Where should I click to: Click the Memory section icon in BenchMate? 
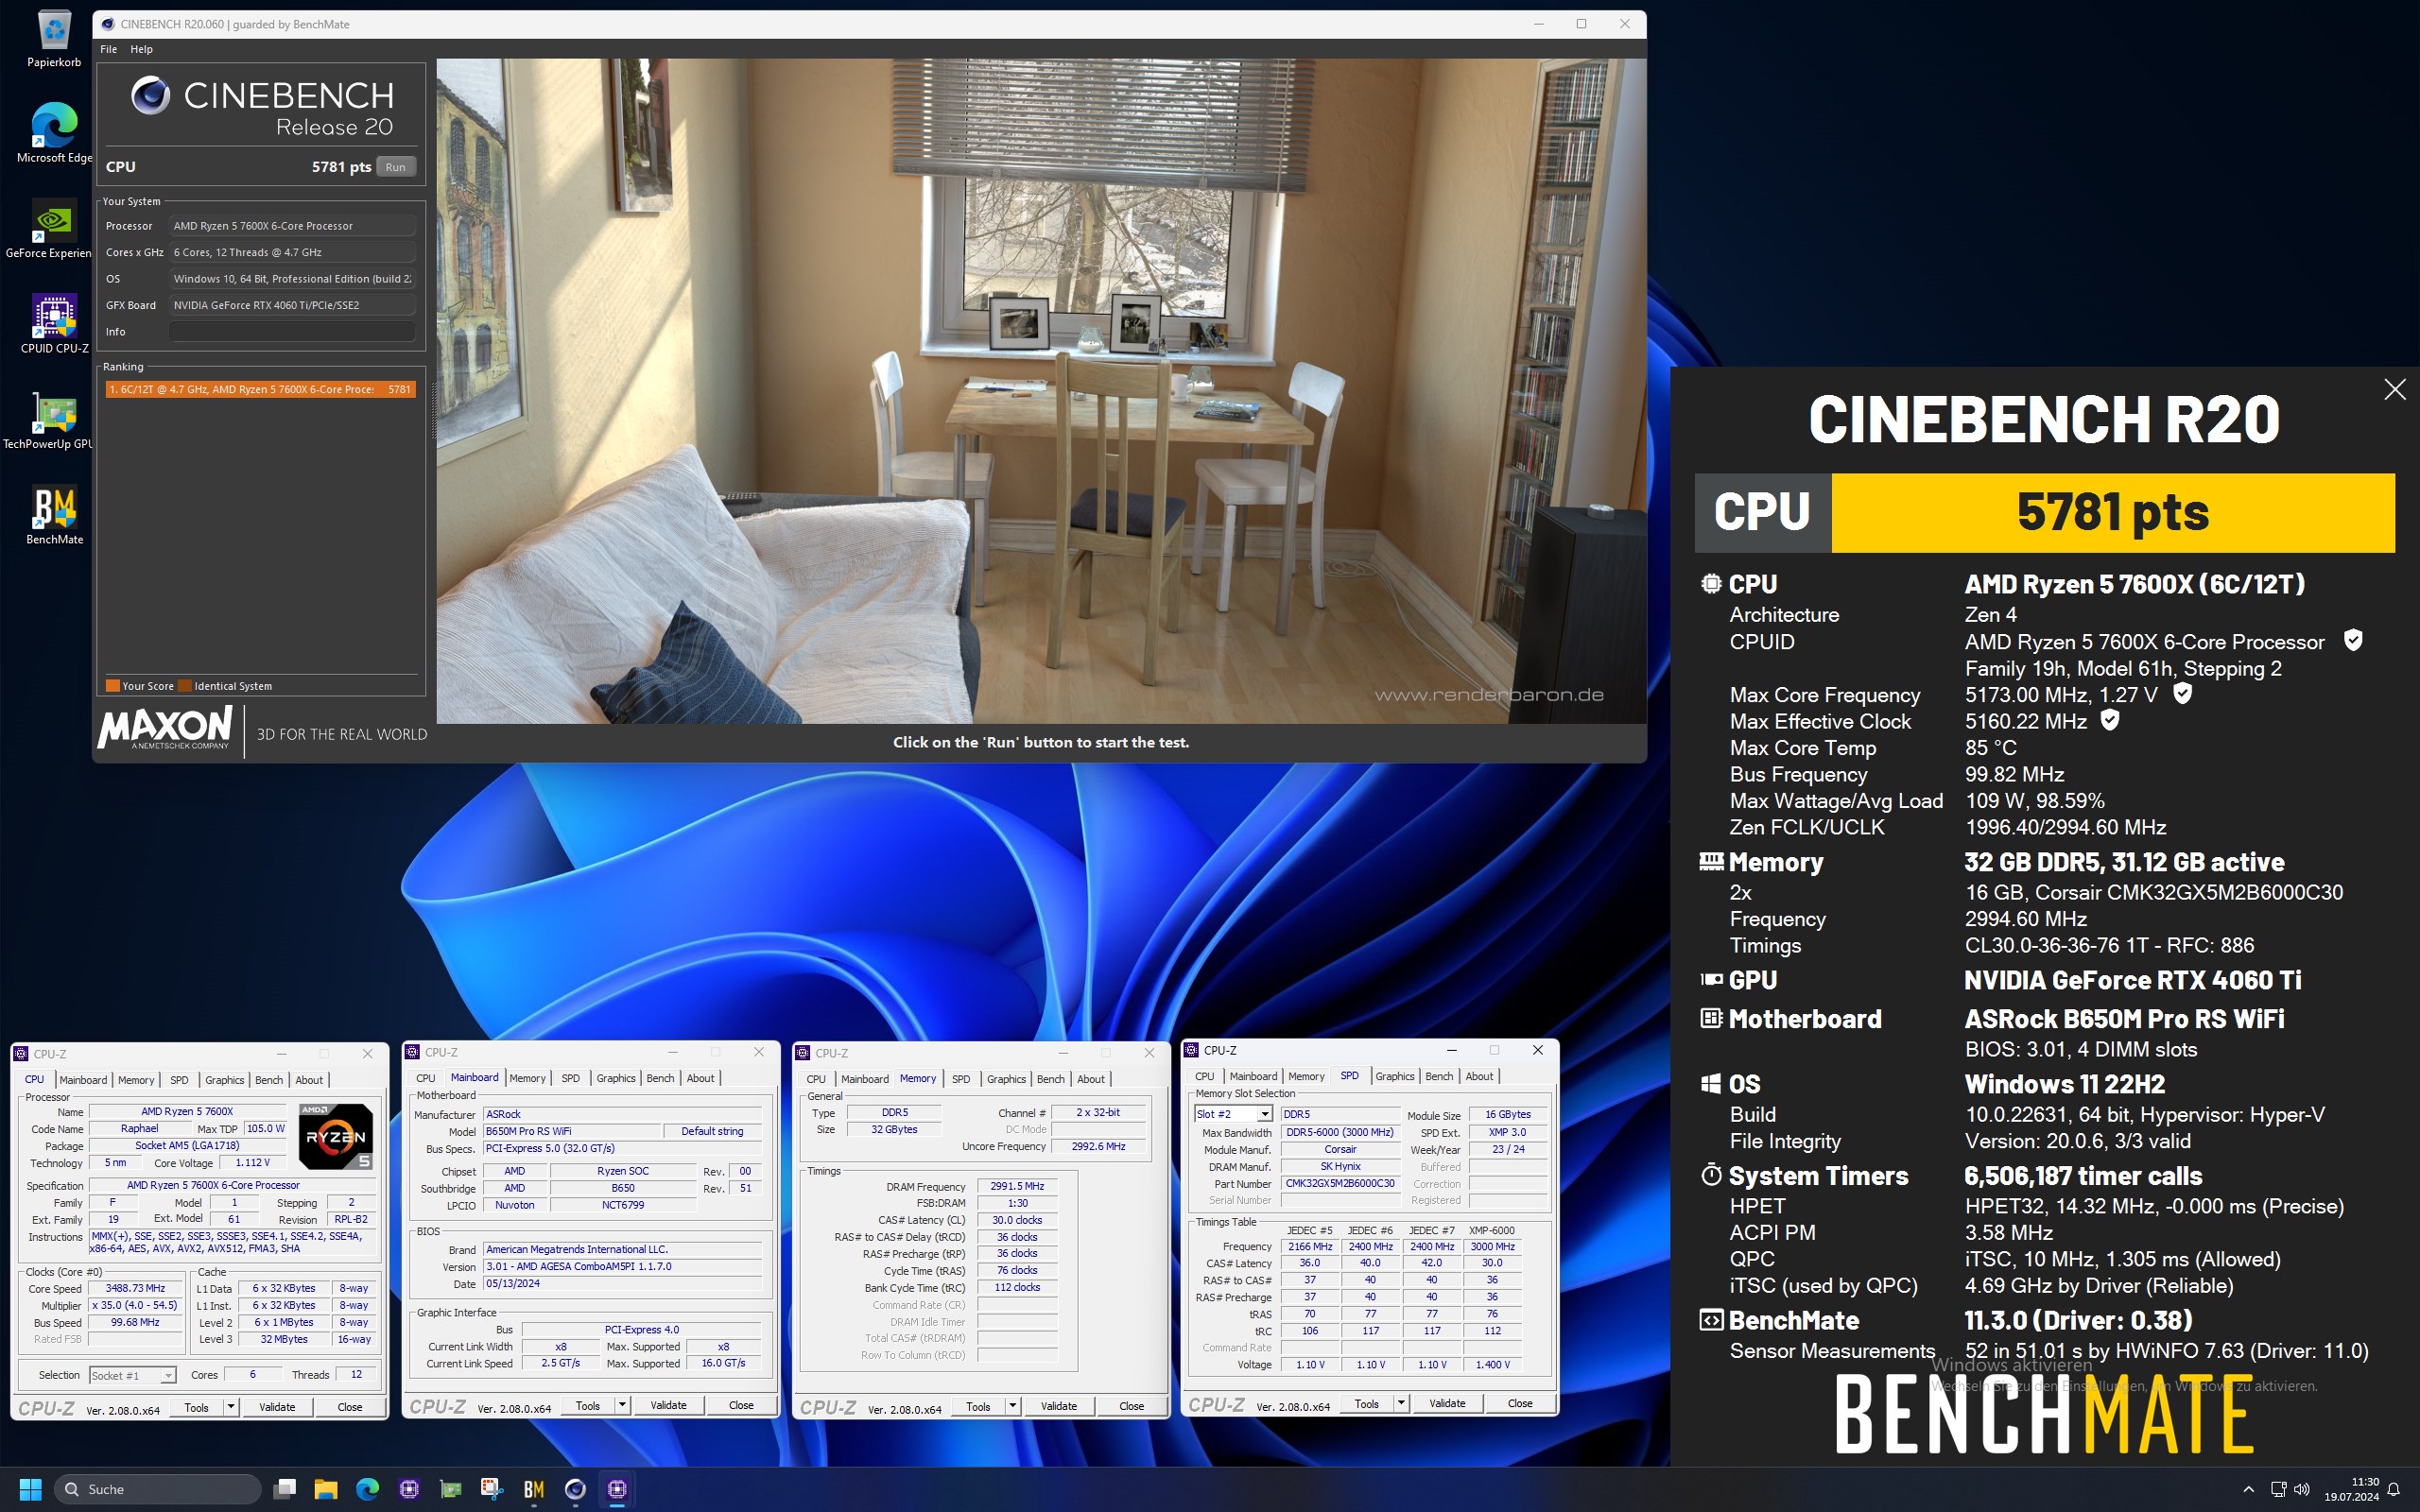(1711, 861)
